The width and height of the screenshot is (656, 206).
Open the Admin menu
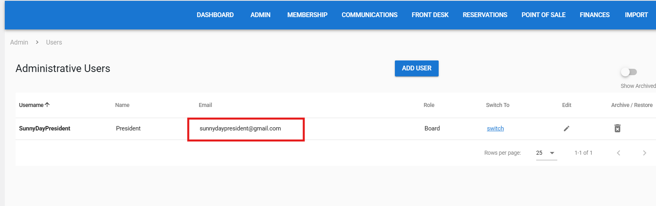coord(260,15)
